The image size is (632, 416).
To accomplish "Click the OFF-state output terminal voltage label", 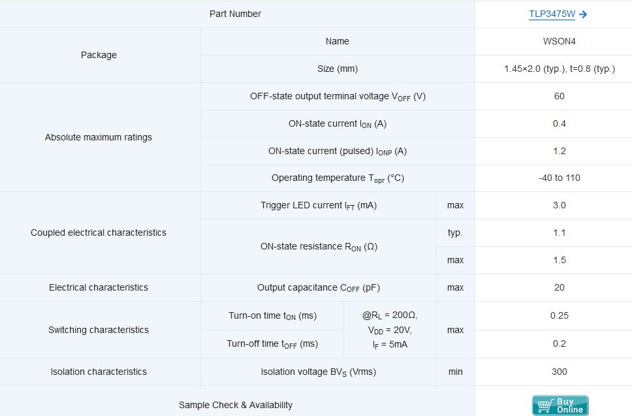I will [338, 97].
